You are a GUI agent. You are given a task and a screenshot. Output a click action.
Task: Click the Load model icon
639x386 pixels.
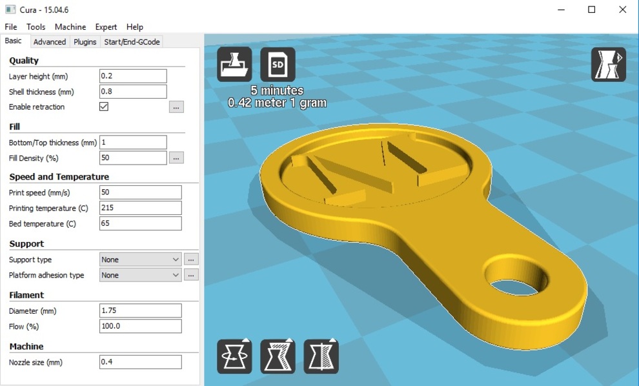click(x=234, y=64)
